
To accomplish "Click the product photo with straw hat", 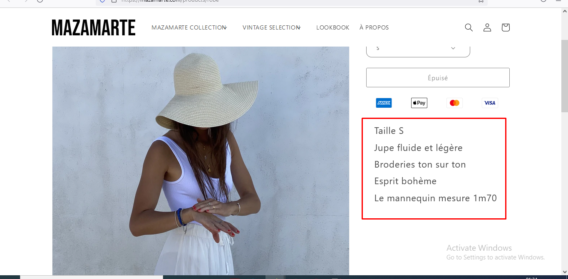I will coord(201,160).
